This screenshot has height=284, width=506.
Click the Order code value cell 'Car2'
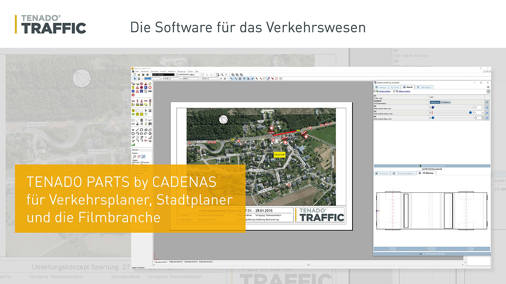457,97
